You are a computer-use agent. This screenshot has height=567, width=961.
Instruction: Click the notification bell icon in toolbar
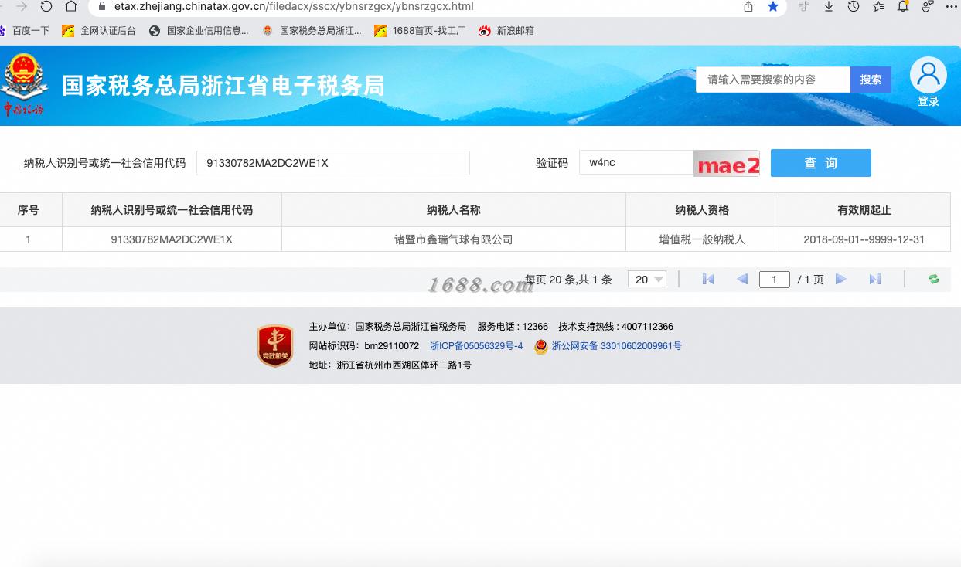tap(903, 7)
